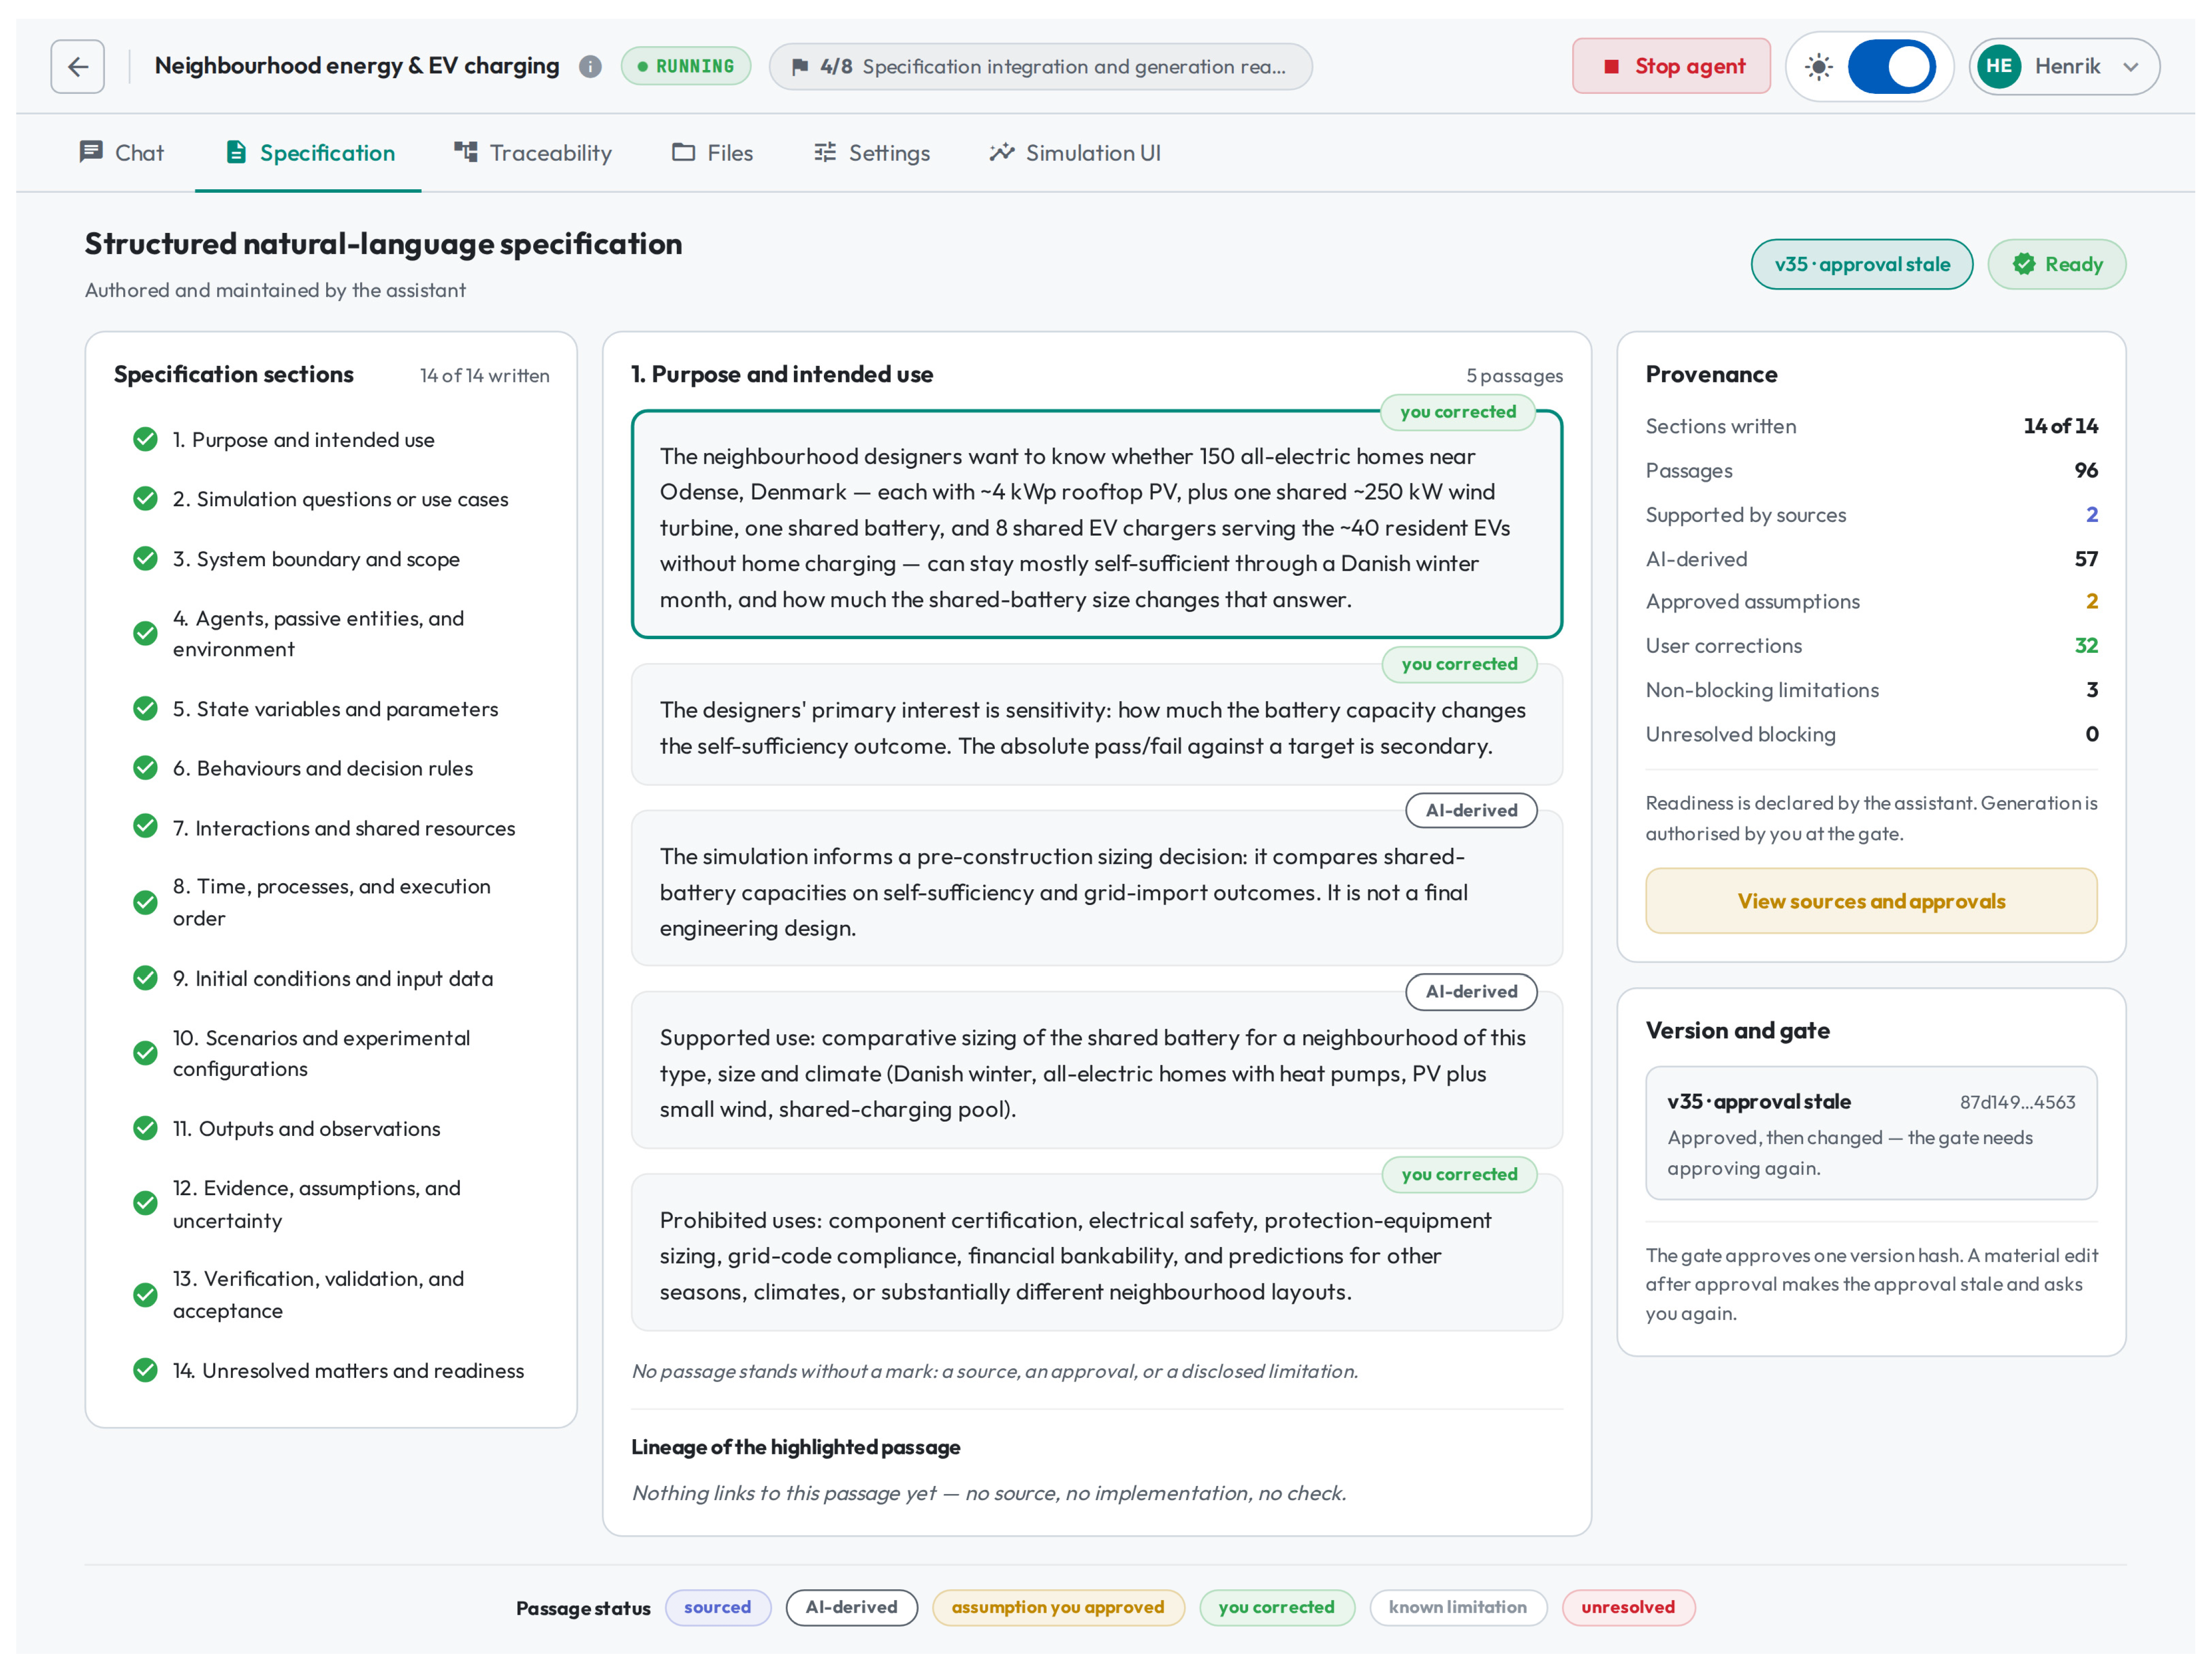Select the passage about designers' primary interest
Image resolution: width=2212 pixels, height=1668 pixels.
point(1097,725)
